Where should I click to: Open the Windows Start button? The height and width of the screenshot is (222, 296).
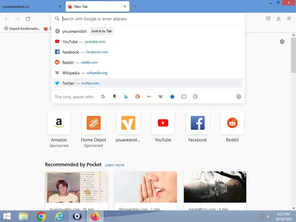click(7, 216)
